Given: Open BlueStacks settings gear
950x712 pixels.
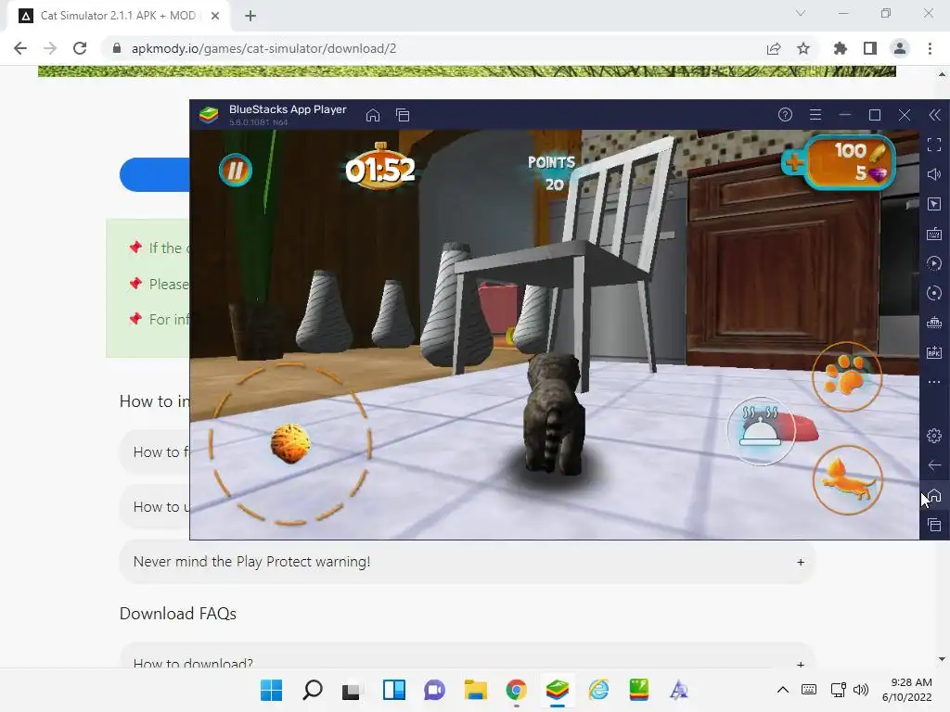Looking at the screenshot, I should [x=934, y=436].
